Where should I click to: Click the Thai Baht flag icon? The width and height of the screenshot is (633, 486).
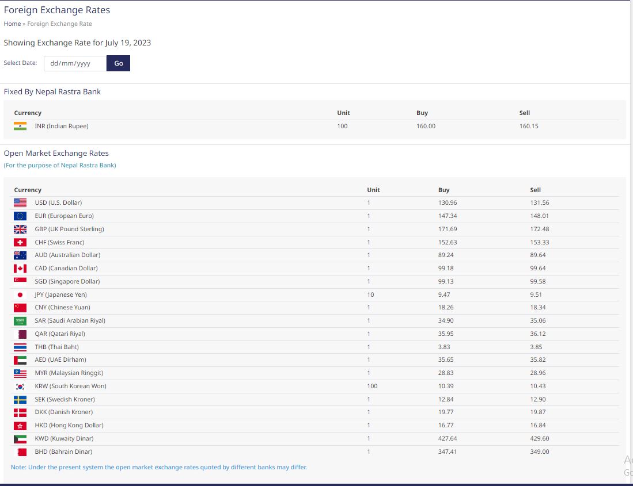[x=20, y=347]
